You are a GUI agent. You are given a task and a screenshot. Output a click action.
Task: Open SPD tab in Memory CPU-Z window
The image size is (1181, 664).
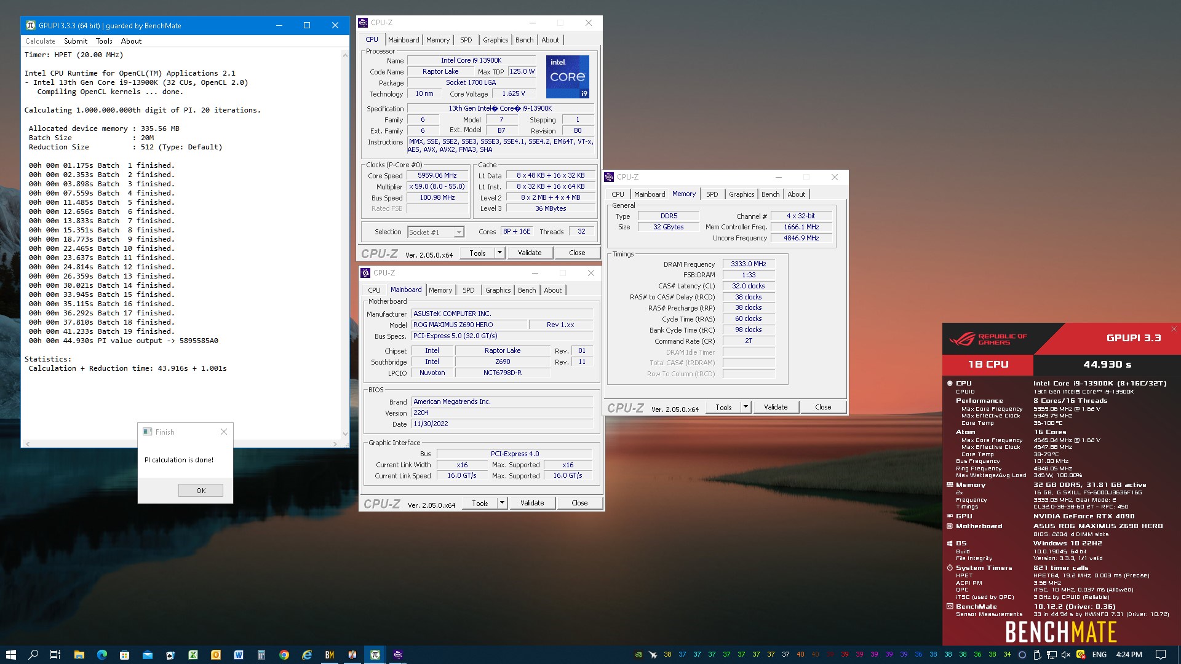(712, 194)
